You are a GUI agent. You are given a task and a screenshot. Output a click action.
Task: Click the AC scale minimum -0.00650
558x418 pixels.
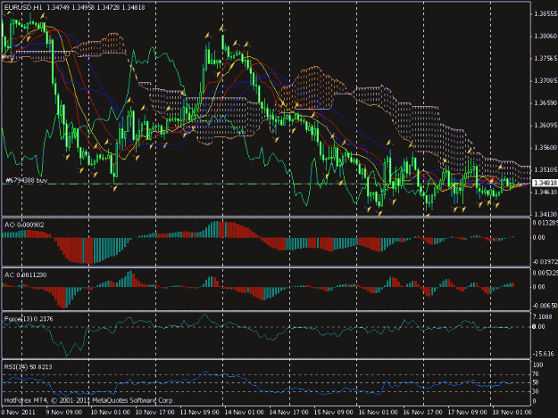(546, 306)
